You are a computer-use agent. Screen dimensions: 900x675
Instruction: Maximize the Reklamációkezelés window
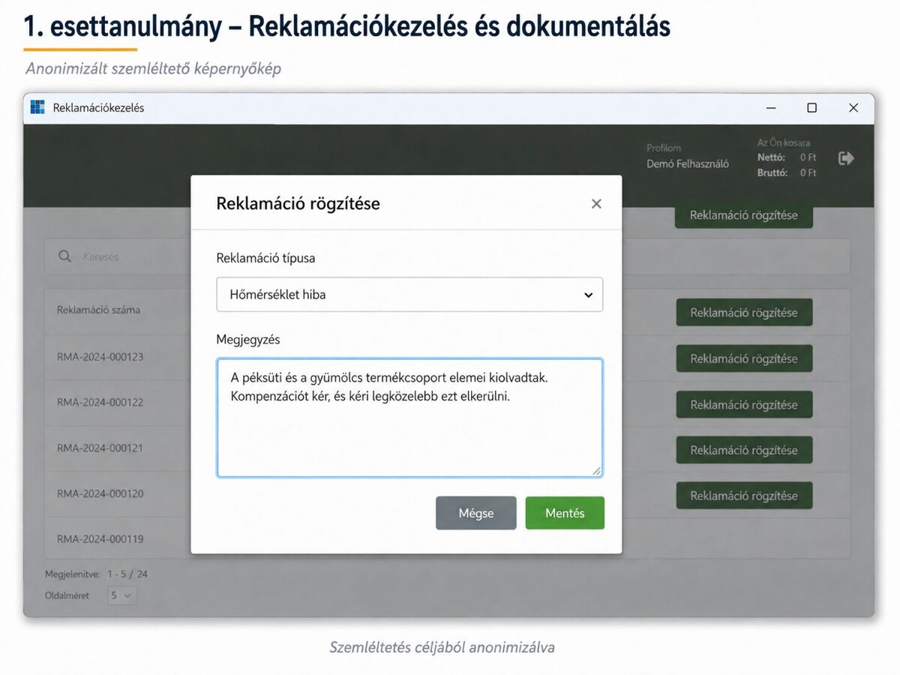811,108
